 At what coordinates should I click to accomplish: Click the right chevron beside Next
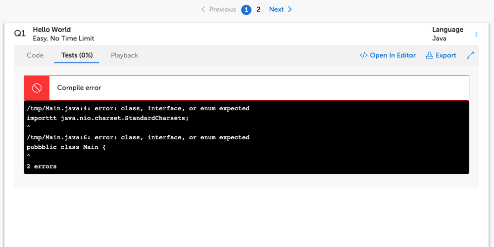(290, 9)
